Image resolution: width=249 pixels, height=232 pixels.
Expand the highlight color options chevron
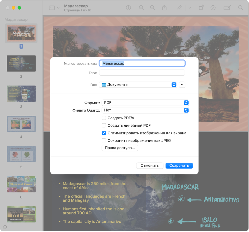click(190, 8)
